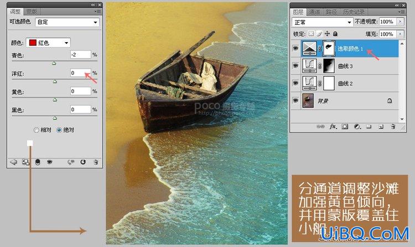
Task: Delete this adjustment layer trash icon in Adjustments
Action: [96, 162]
